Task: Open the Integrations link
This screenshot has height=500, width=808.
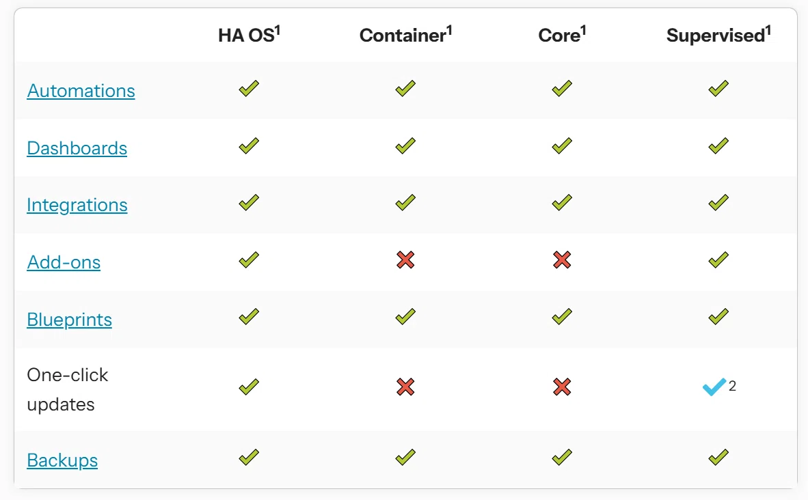Action: (x=77, y=205)
